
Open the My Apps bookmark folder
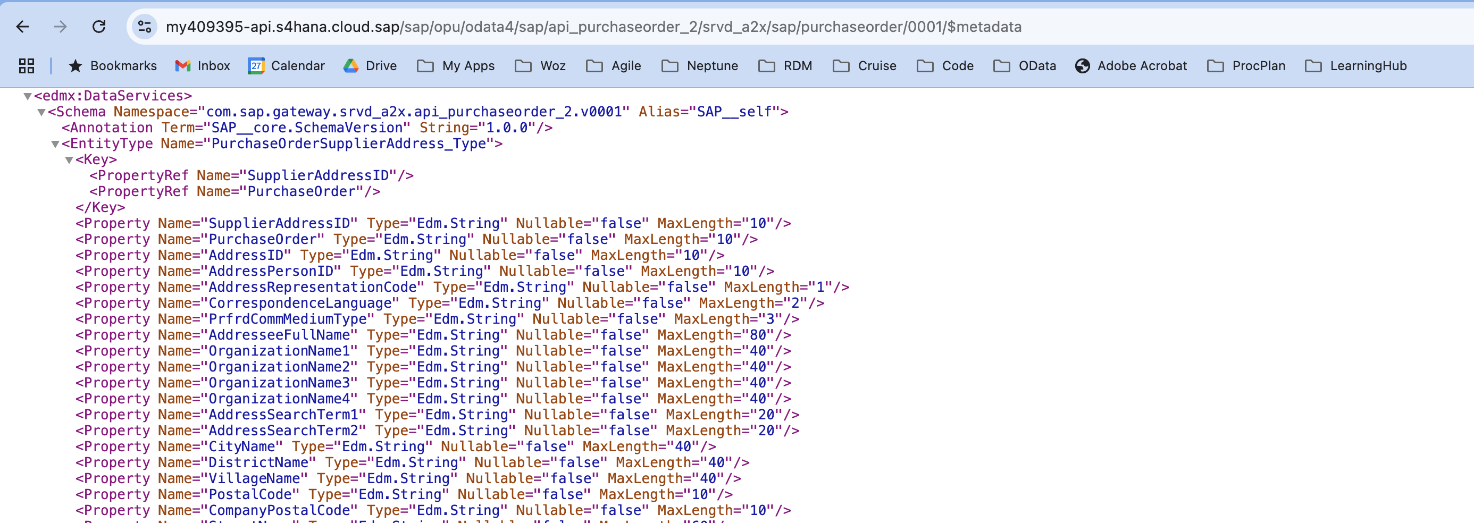pos(456,66)
